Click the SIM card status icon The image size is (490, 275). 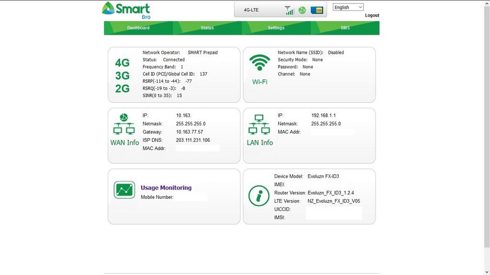coord(317,11)
